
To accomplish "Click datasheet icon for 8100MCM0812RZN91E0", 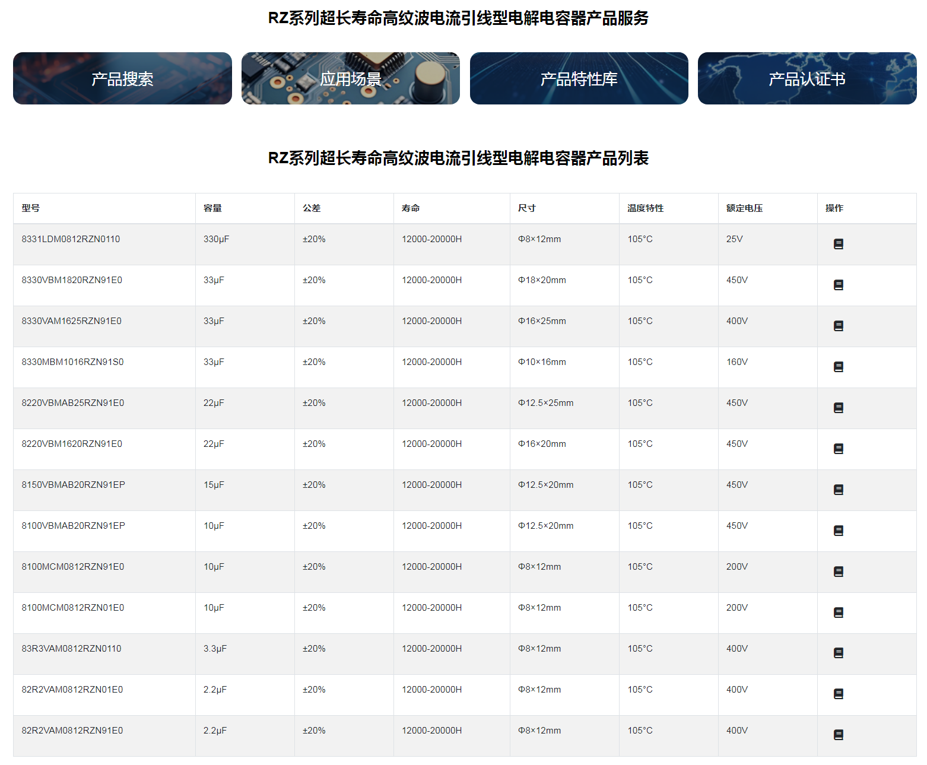I will [x=838, y=572].
